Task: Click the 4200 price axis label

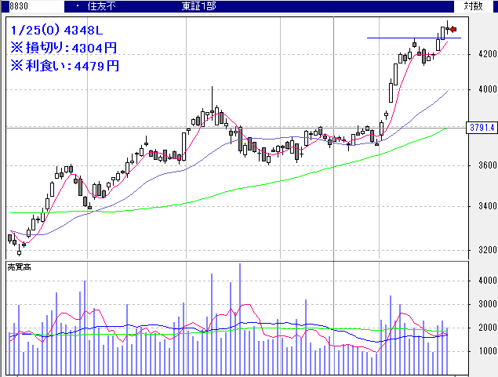Action: pyautogui.click(x=478, y=54)
